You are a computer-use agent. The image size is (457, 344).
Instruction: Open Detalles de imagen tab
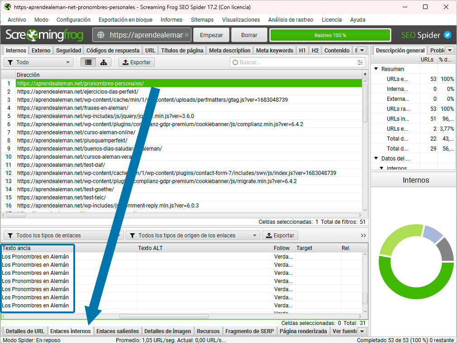[x=167, y=331]
